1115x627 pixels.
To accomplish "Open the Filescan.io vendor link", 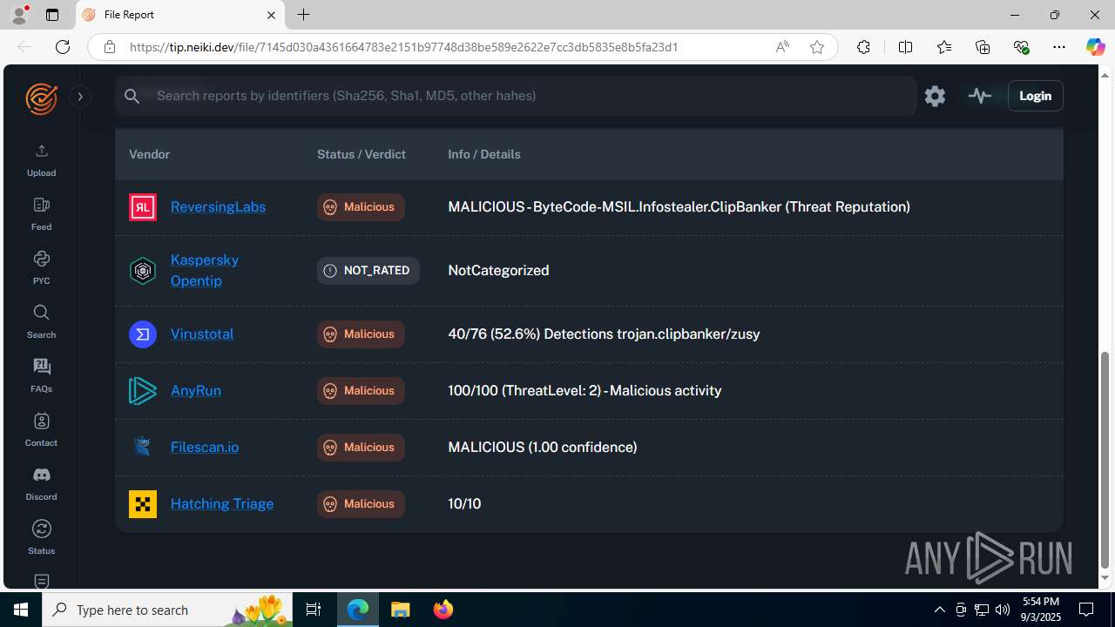I will pyautogui.click(x=205, y=448).
